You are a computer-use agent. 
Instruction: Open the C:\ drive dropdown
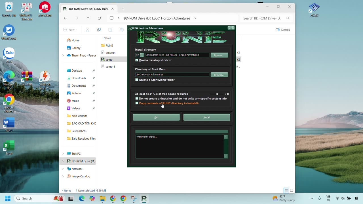[x=142, y=55]
